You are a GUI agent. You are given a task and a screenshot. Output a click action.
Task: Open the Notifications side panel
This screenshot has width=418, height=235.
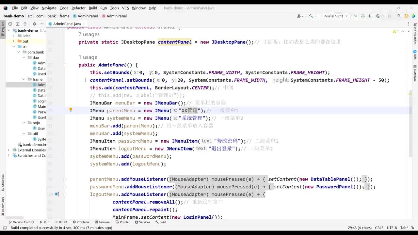(415, 33)
